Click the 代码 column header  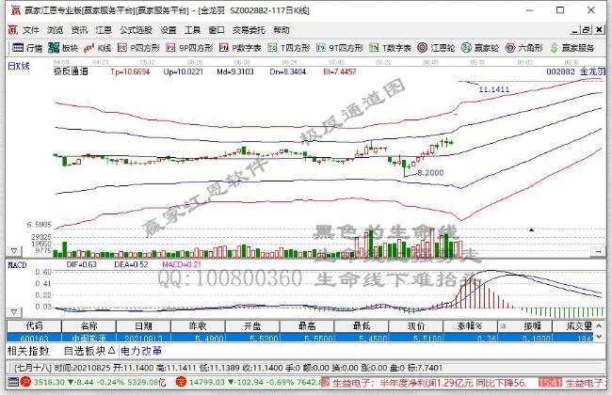click(x=23, y=324)
